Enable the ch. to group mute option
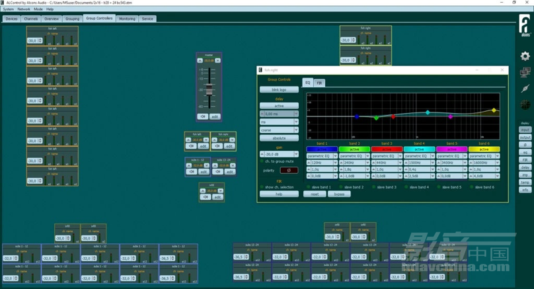Image resolution: width=534 pixels, height=289 pixels. click(262, 161)
